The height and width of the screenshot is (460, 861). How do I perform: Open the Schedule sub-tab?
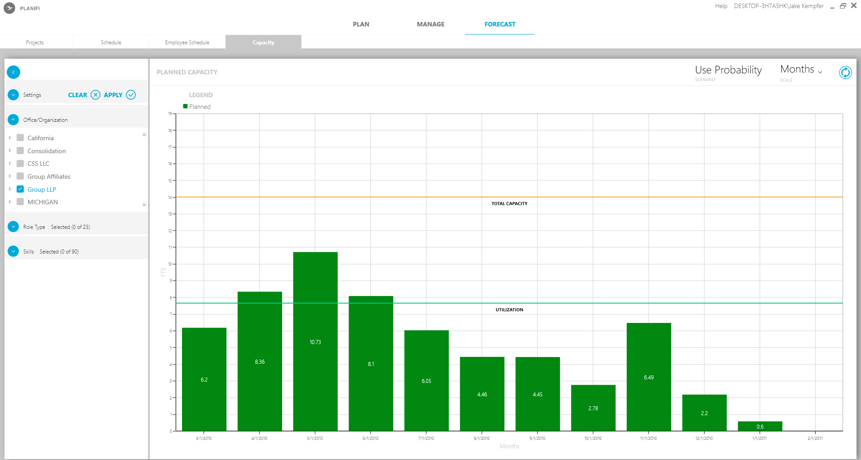pos(111,43)
